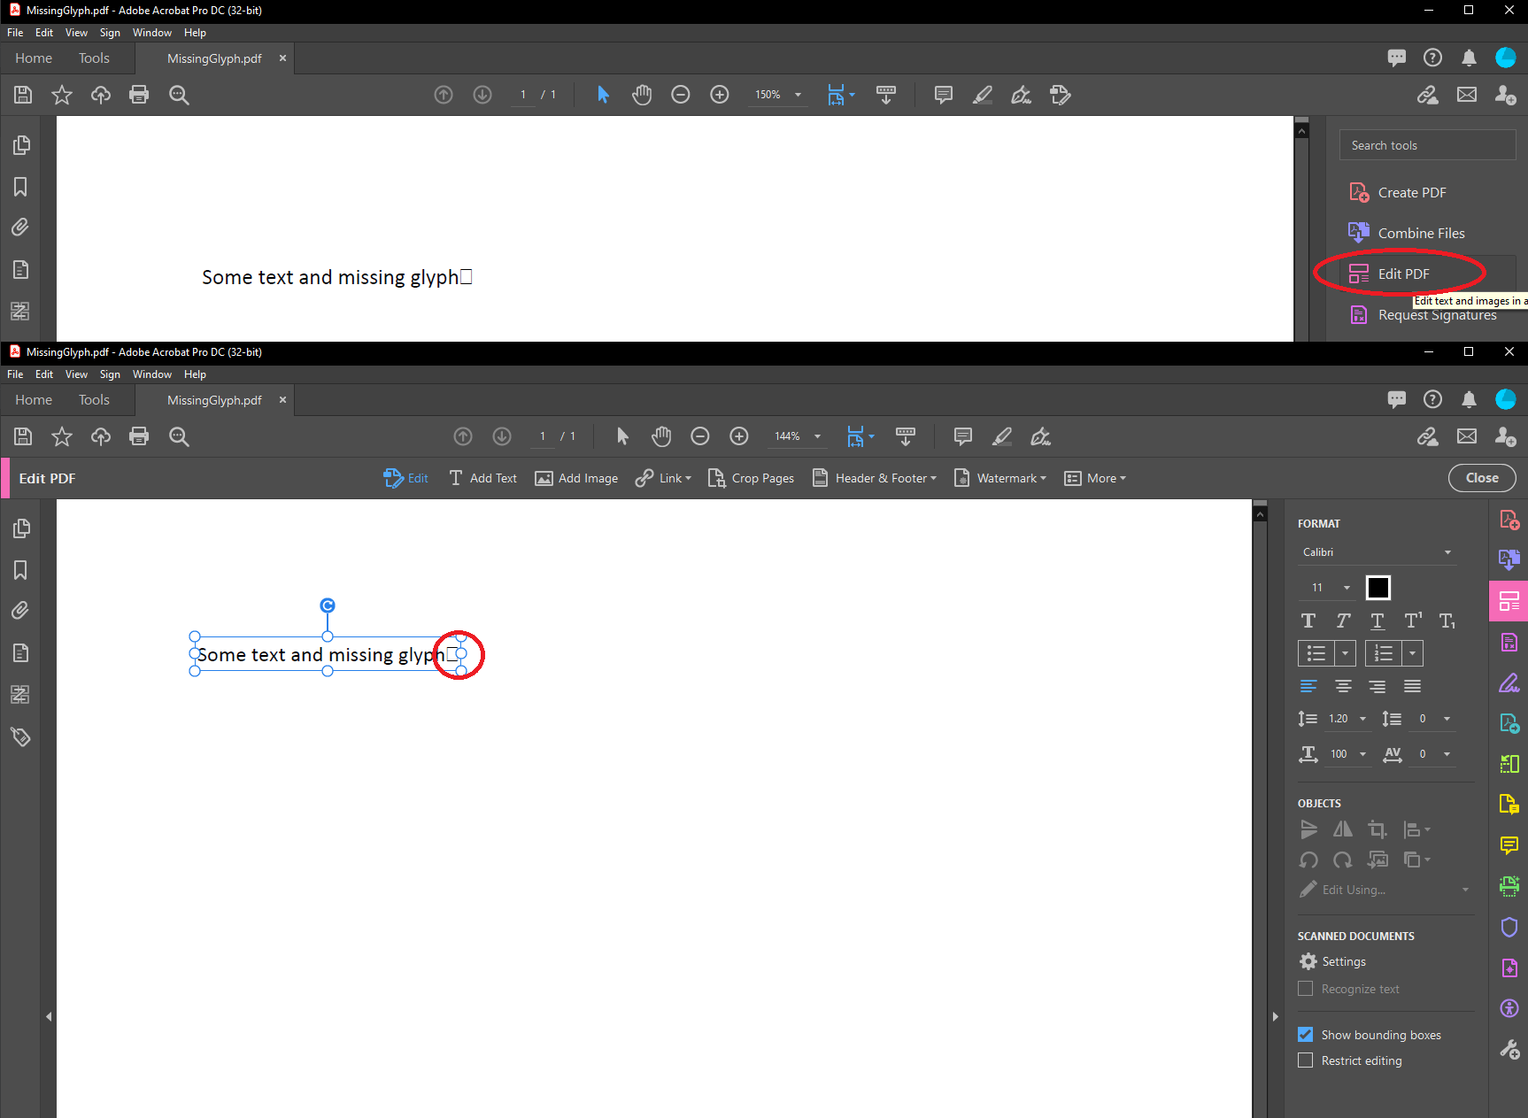1528x1118 pixels.
Task: Open scanned documents Settings gear
Action: tap(1308, 962)
